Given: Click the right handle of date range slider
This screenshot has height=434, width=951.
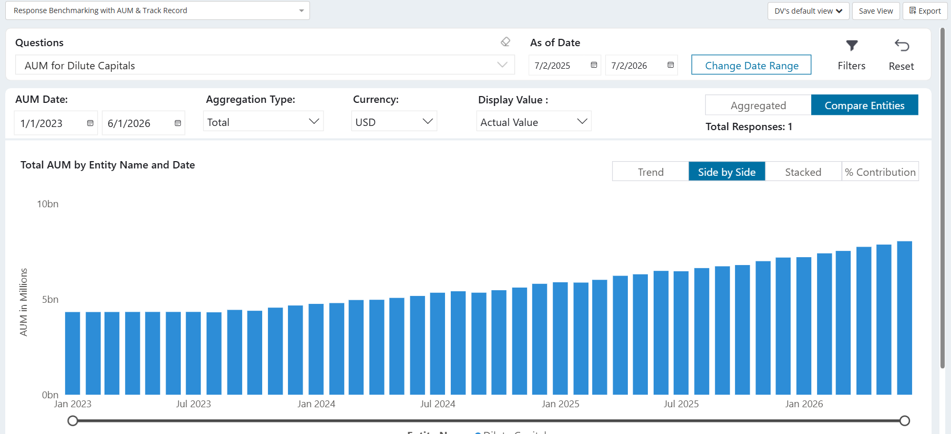Looking at the screenshot, I should 904,420.
